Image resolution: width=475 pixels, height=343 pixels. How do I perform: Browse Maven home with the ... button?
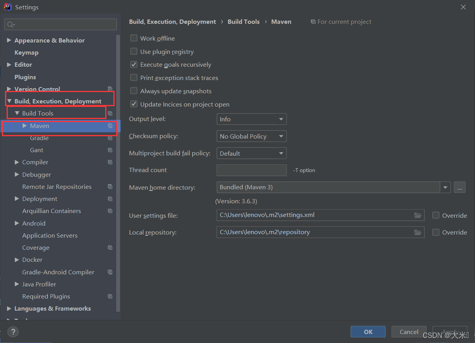460,187
